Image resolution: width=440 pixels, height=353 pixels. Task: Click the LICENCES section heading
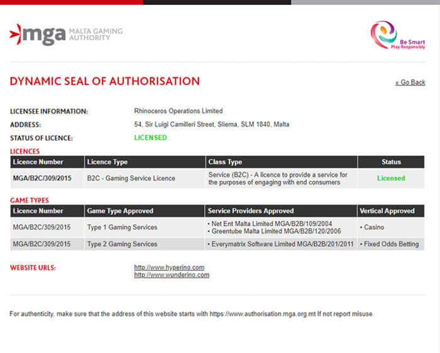(25, 151)
